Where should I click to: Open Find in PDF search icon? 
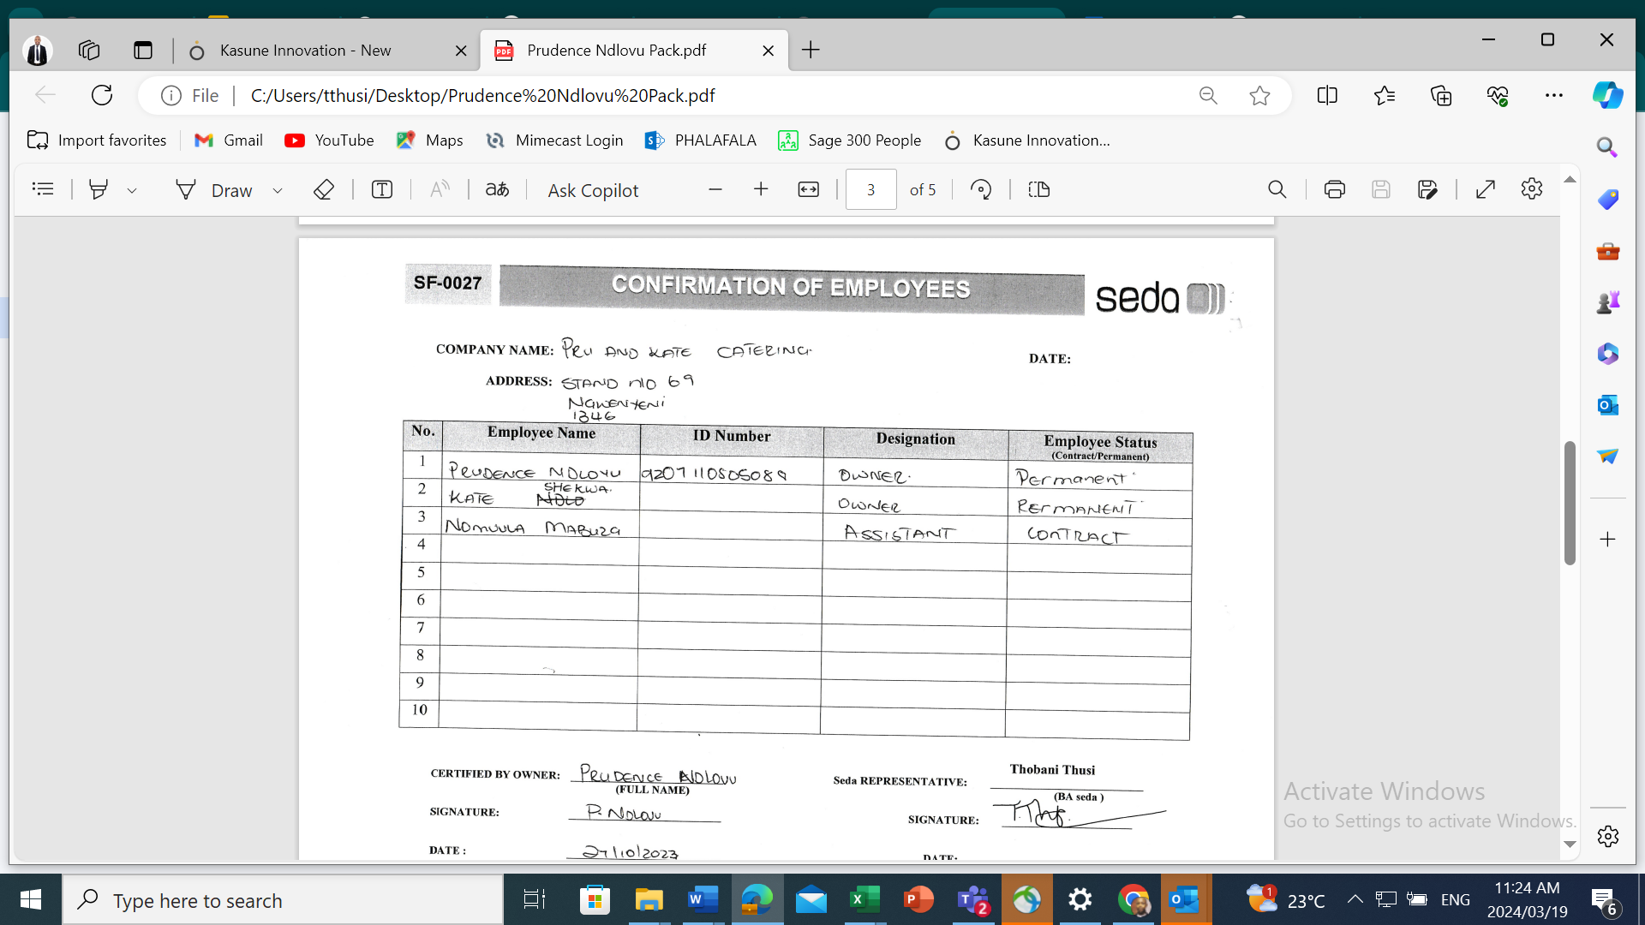pyautogui.click(x=1277, y=189)
